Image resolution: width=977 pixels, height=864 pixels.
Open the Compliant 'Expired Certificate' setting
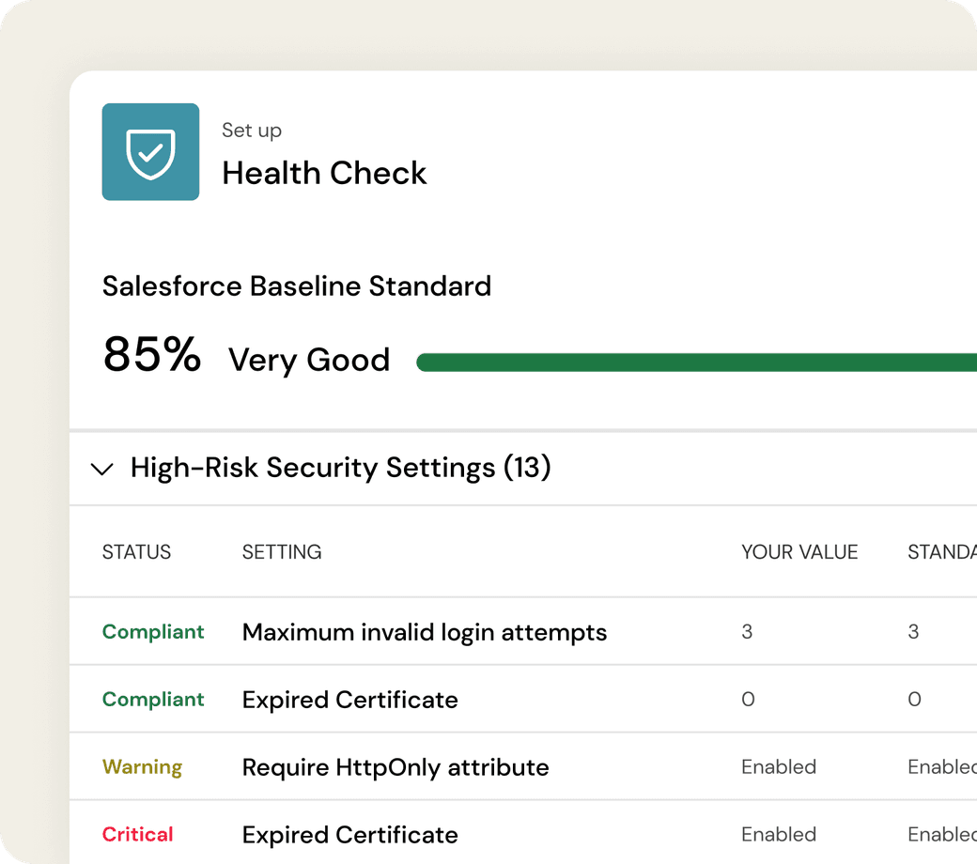(350, 700)
